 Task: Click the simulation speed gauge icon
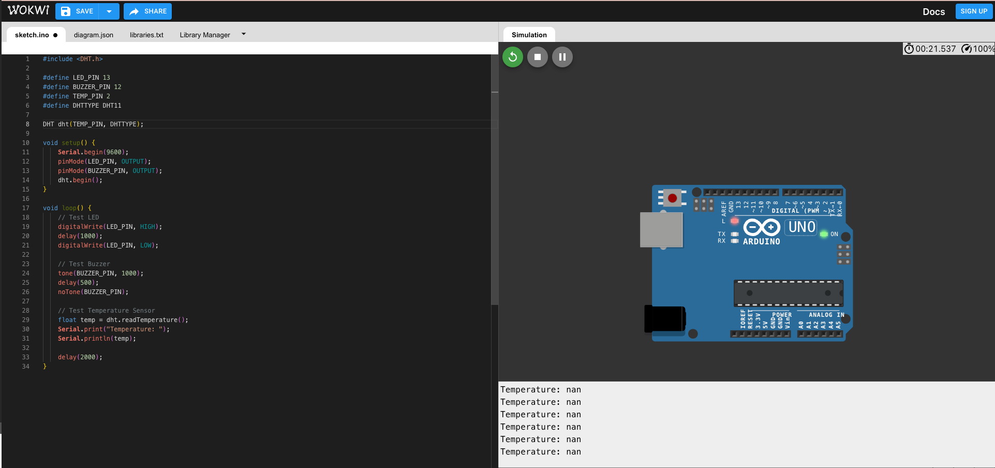coord(966,49)
